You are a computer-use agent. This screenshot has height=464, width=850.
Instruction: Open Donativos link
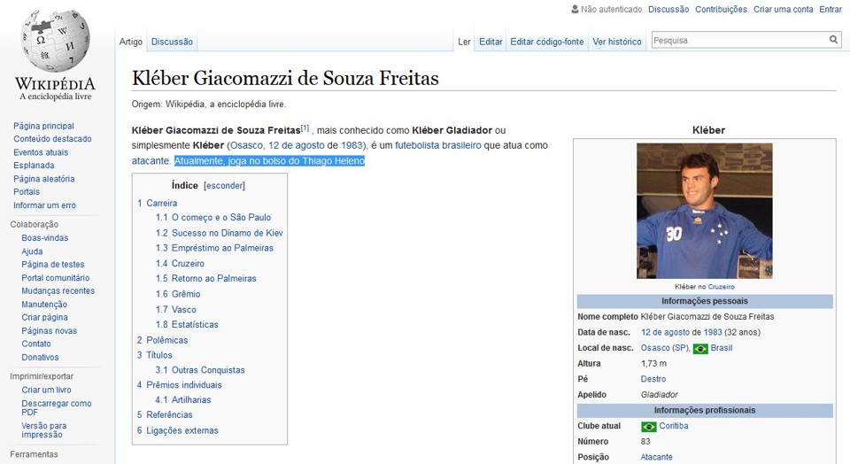40,358
